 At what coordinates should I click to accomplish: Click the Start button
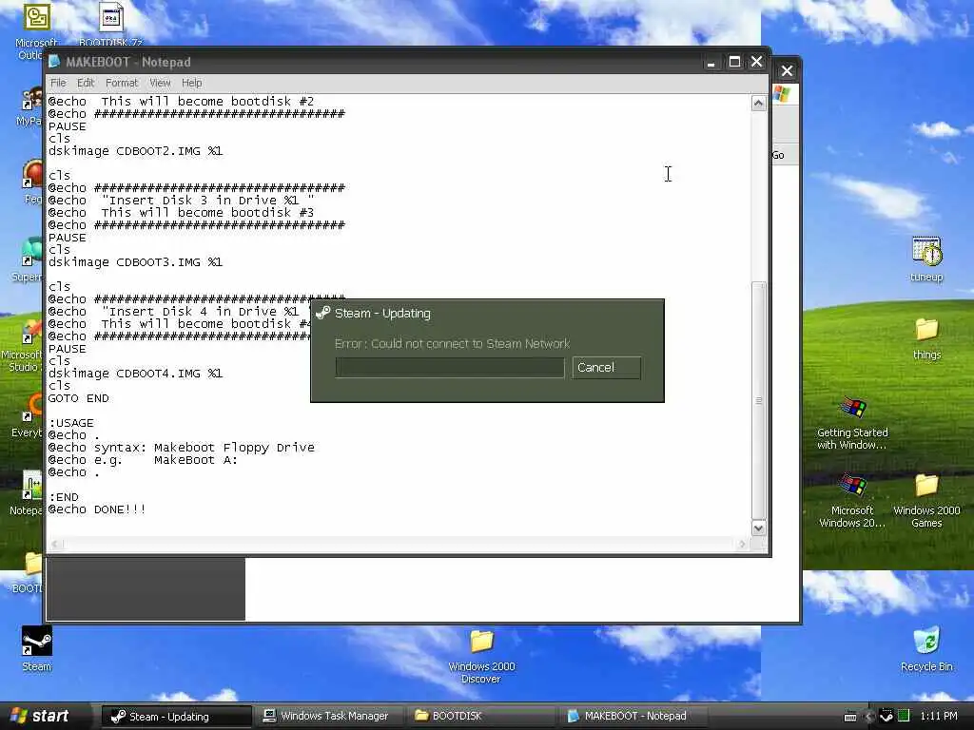pos(40,716)
